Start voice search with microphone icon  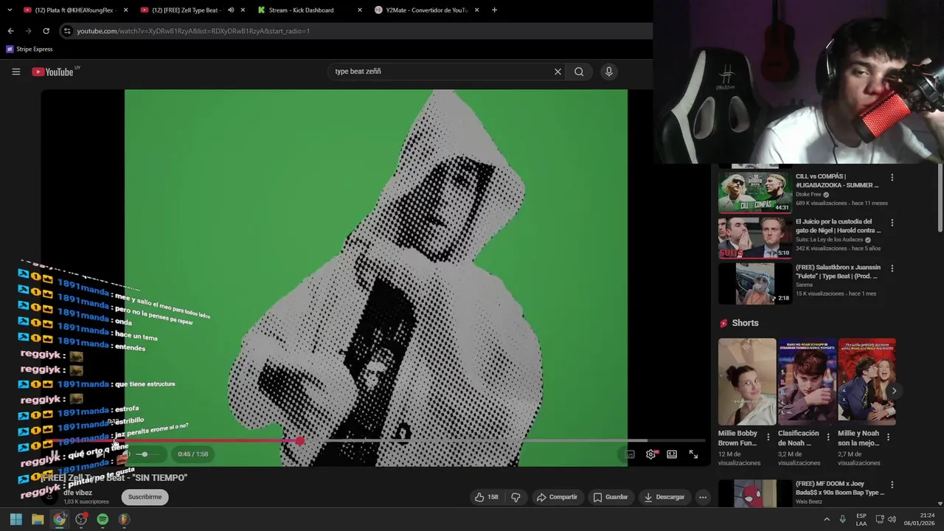[608, 72]
